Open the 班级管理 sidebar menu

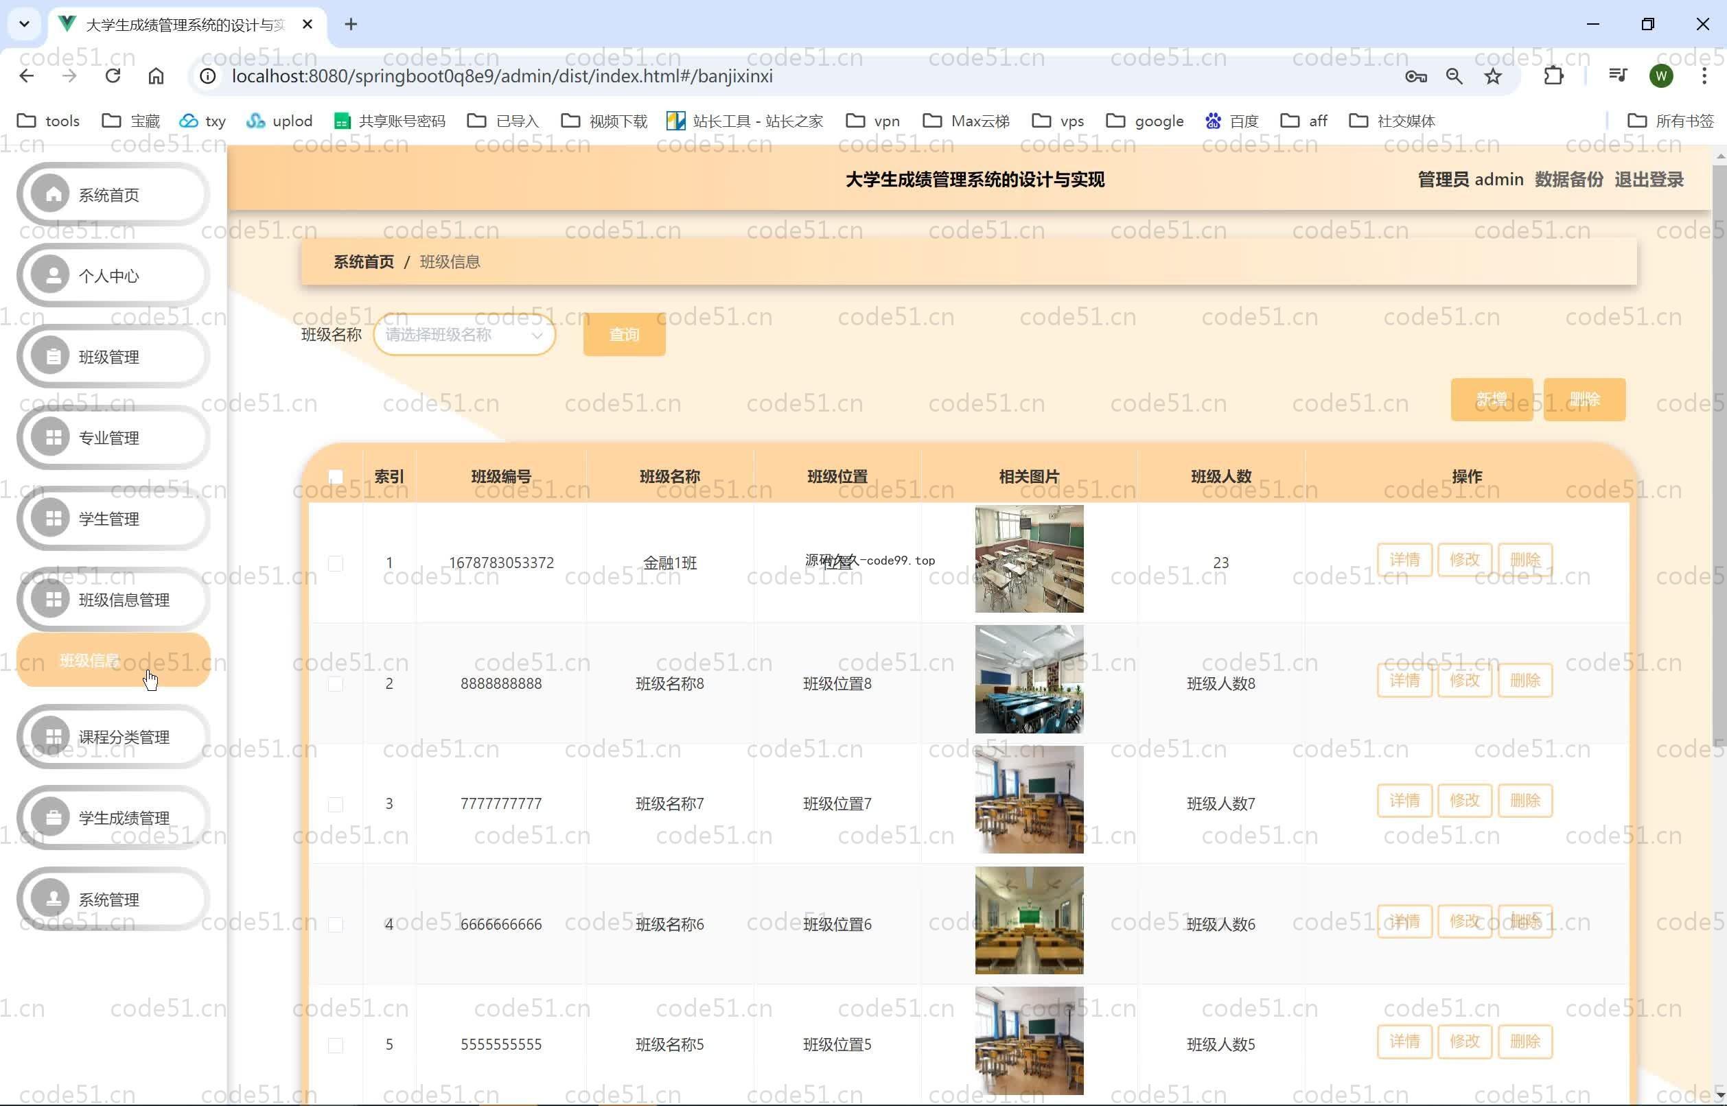point(113,356)
